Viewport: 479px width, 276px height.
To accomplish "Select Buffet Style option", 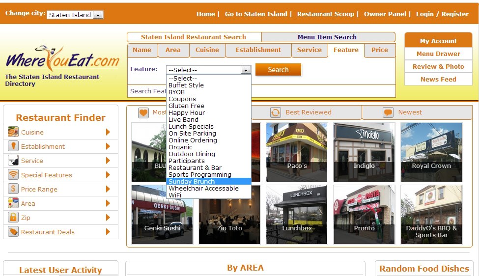I will tap(209, 85).
